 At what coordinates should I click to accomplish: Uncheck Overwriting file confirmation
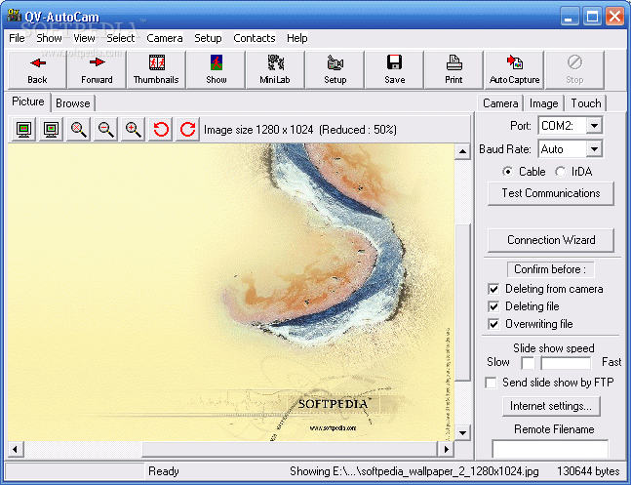[493, 324]
